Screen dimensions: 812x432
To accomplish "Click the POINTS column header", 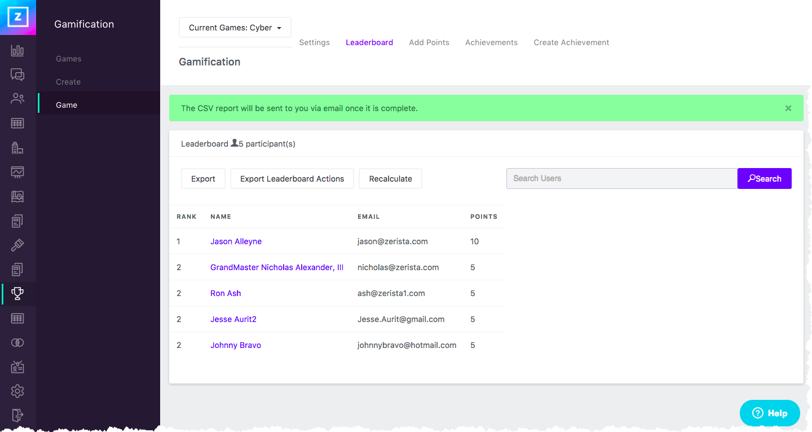I will click(x=484, y=217).
